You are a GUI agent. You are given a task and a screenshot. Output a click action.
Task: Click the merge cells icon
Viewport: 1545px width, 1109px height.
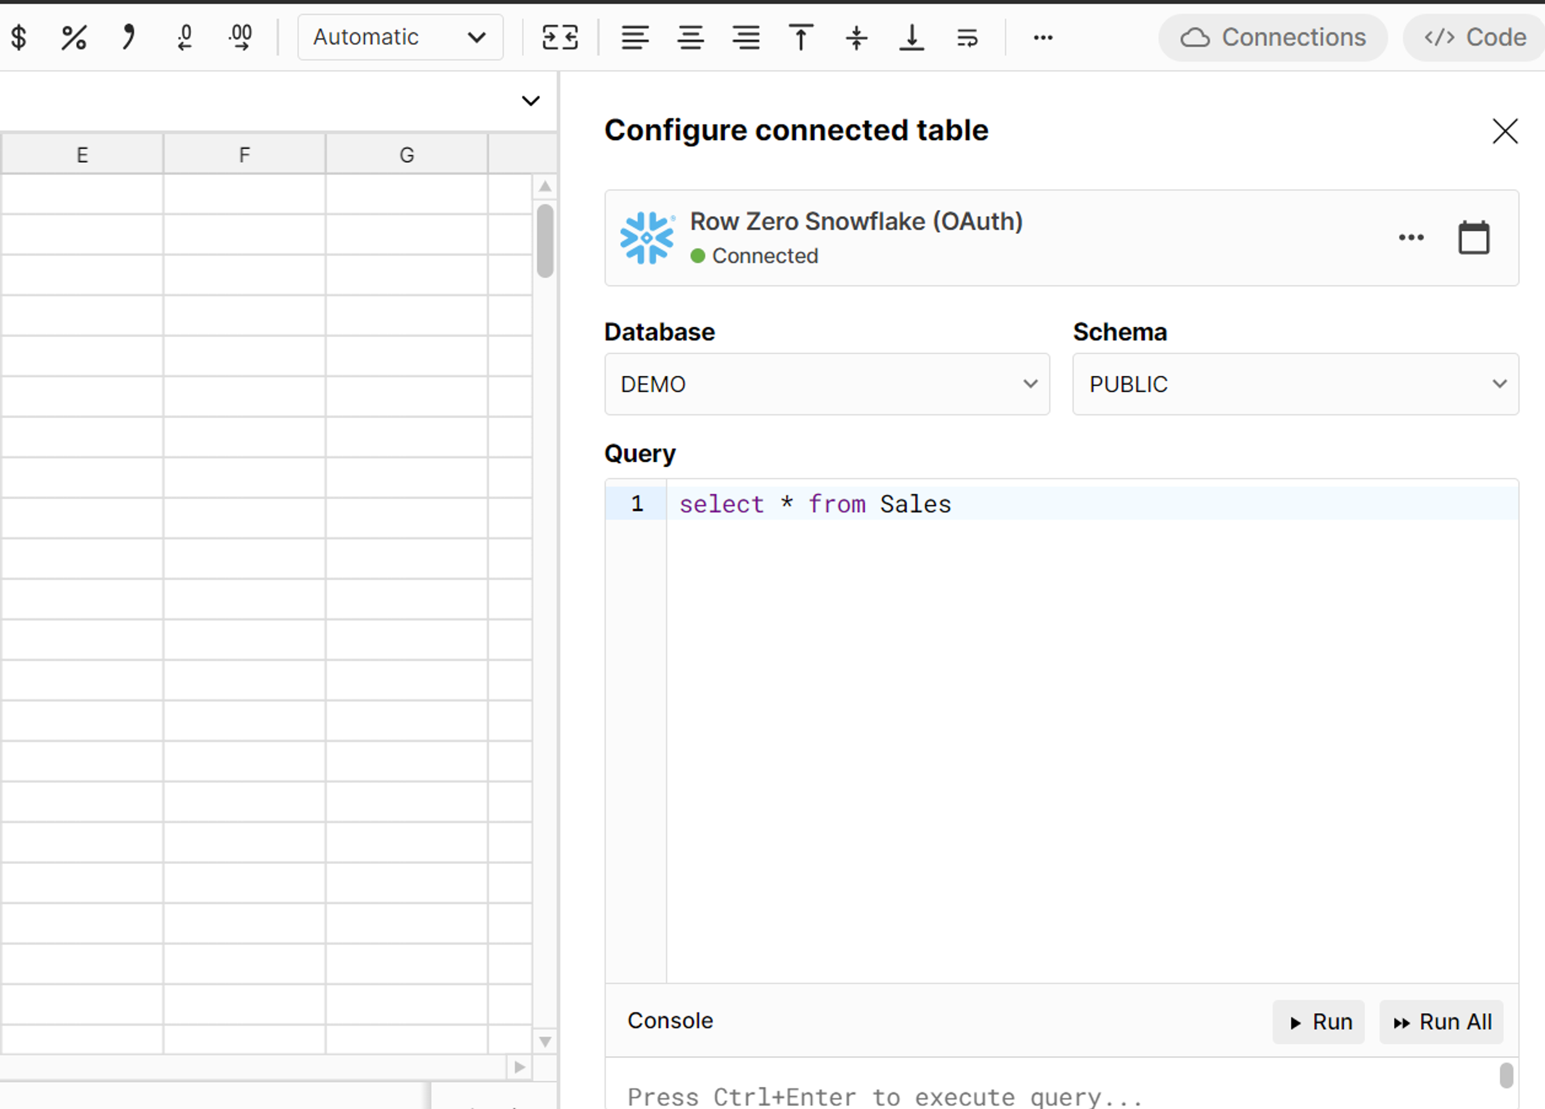(560, 38)
